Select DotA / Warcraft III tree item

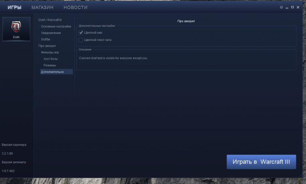coord(50,20)
